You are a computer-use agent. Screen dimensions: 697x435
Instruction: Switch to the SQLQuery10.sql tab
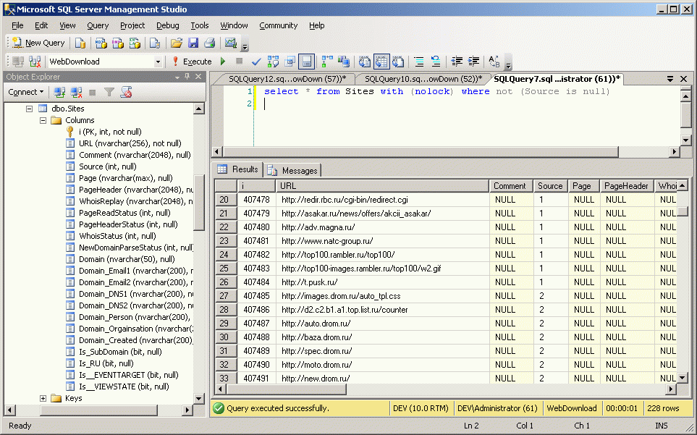coord(423,79)
